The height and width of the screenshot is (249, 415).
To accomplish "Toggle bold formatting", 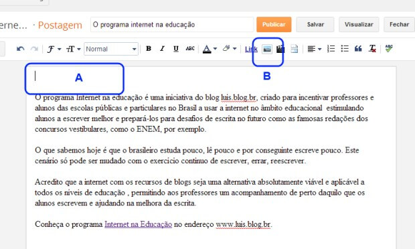I will coord(149,49).
